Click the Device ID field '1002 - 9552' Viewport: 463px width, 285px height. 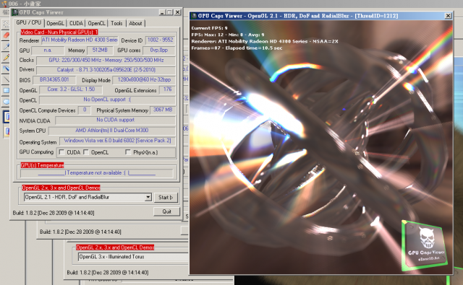click(160, 40)
